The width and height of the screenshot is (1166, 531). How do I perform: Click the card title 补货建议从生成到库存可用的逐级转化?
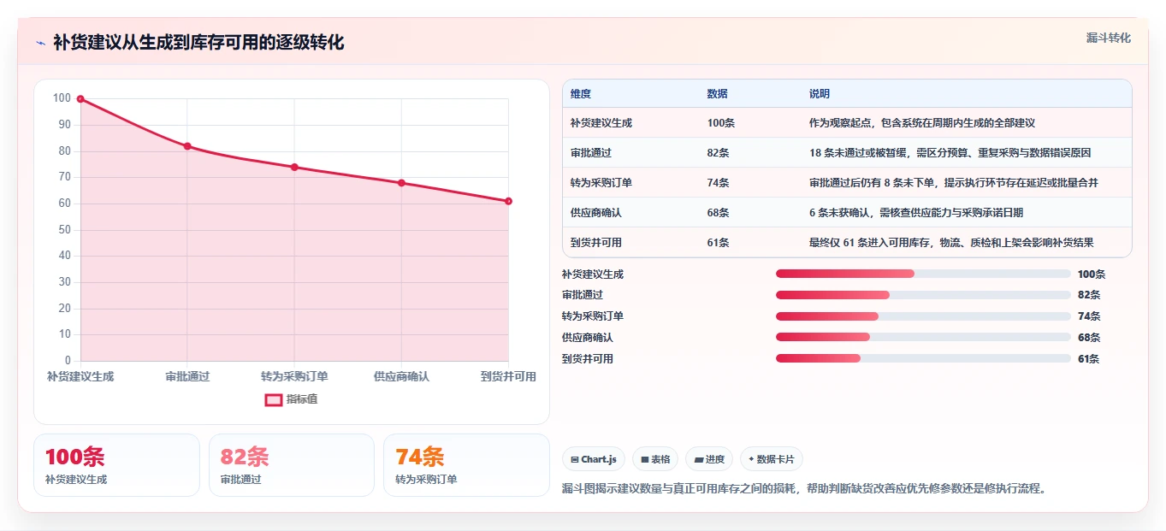pos(198,42)
